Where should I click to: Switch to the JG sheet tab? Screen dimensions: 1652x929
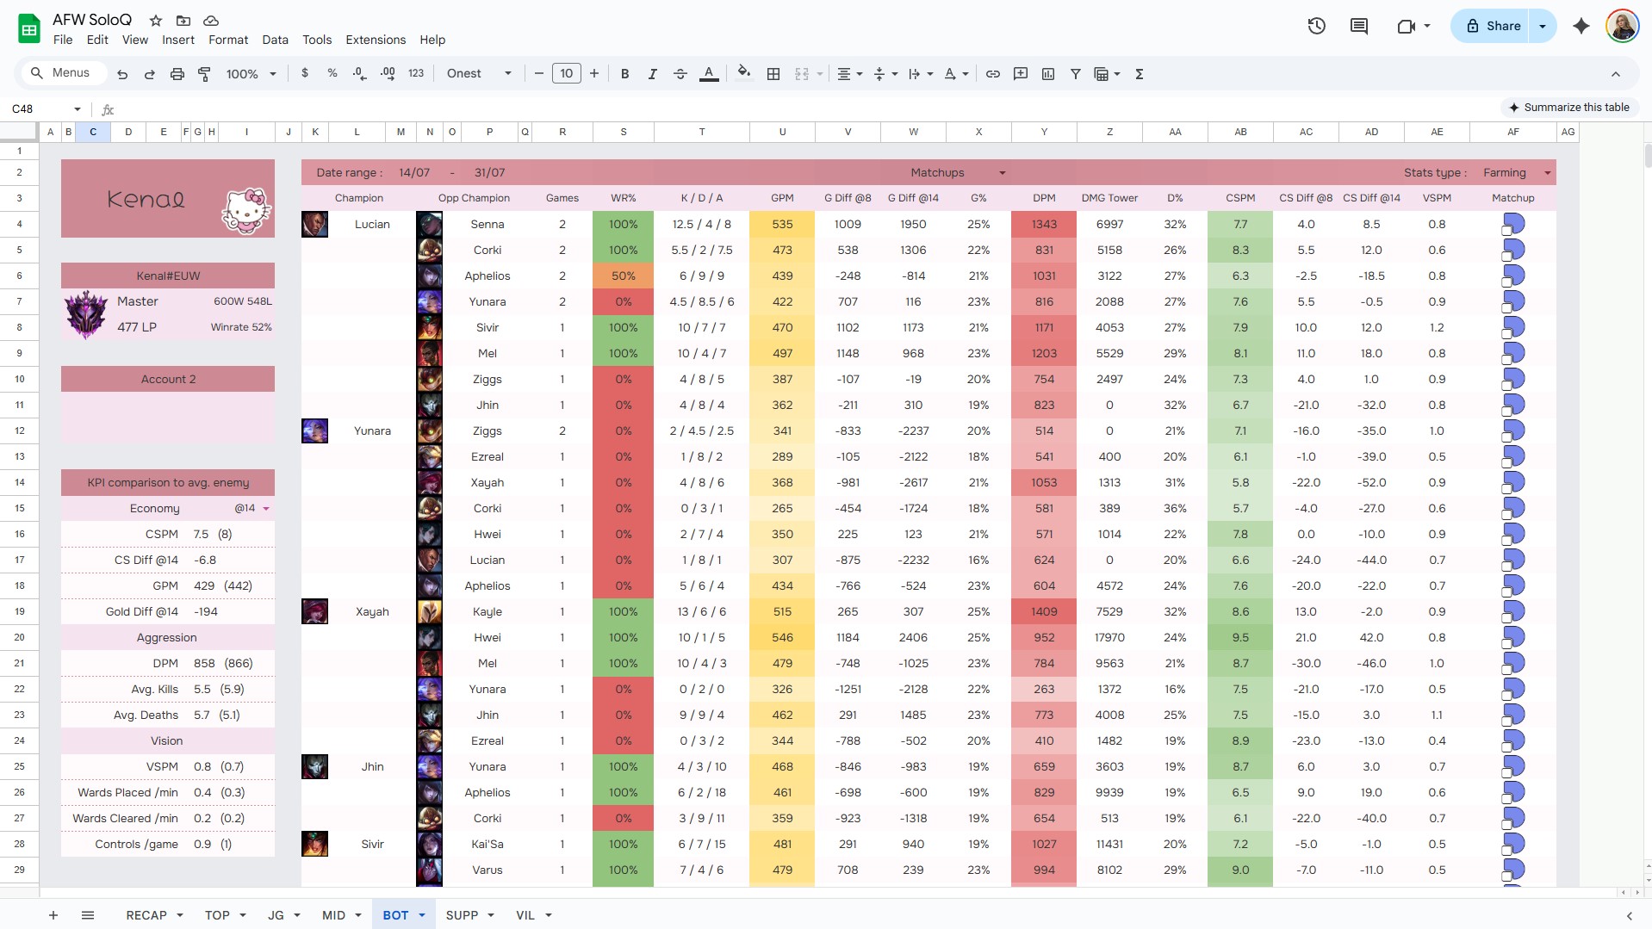coord(276,915)
